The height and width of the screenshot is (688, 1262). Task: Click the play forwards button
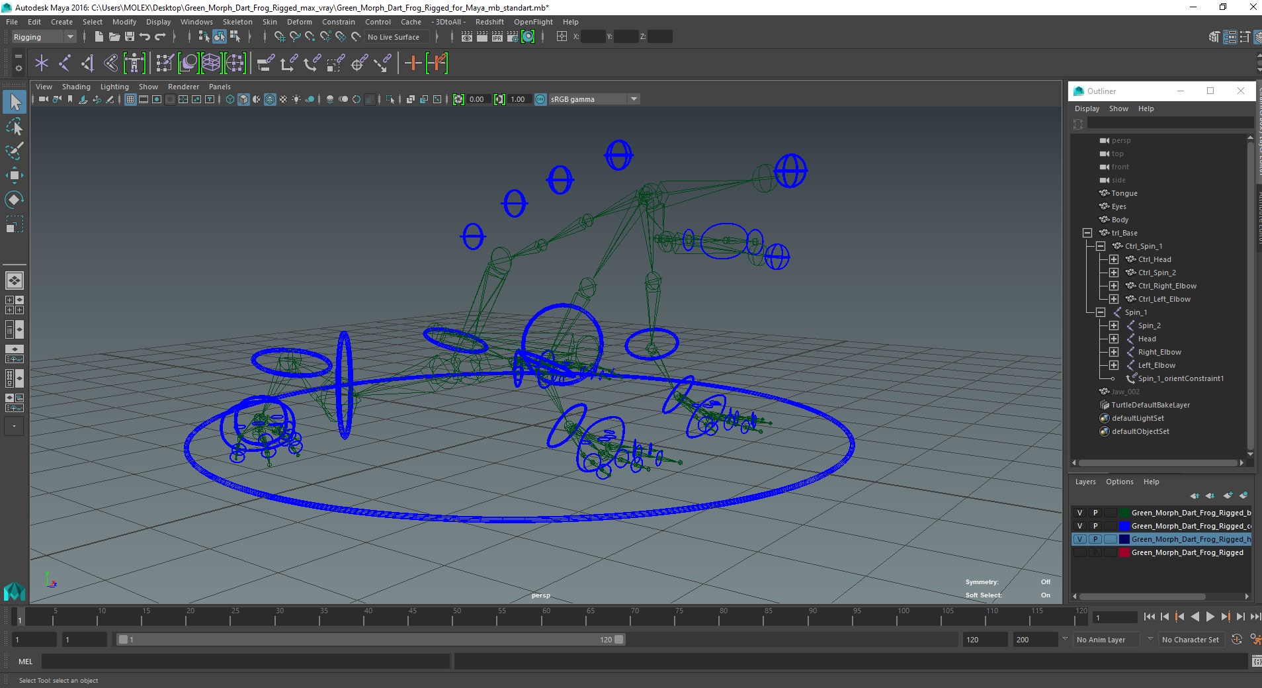[x=1210, y=617]
